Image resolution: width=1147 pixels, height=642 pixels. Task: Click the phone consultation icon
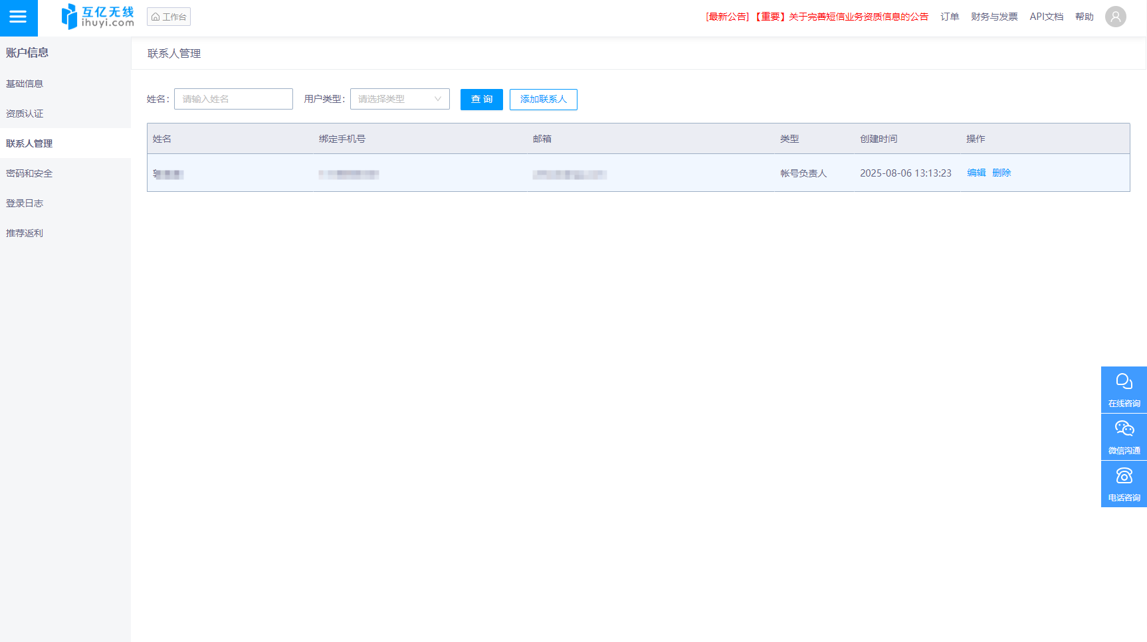pos(1124,484)
